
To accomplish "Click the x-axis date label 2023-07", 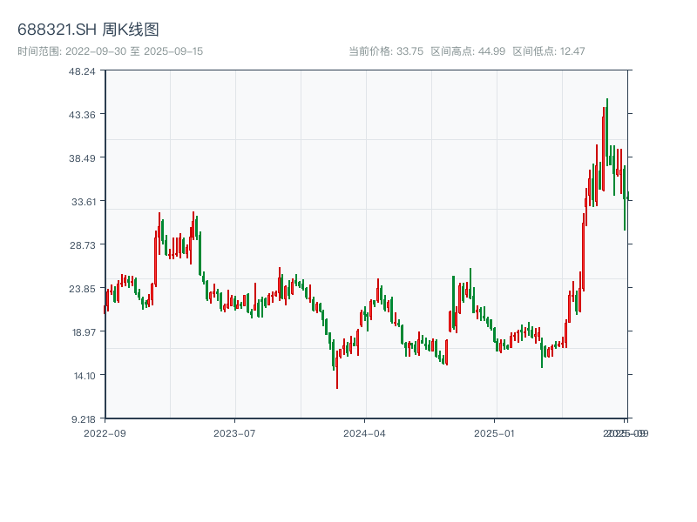I will click(234, 433).
